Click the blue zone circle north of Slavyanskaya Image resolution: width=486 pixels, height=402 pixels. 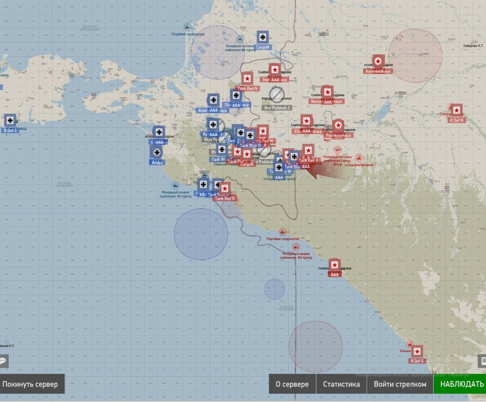[218, 52]
